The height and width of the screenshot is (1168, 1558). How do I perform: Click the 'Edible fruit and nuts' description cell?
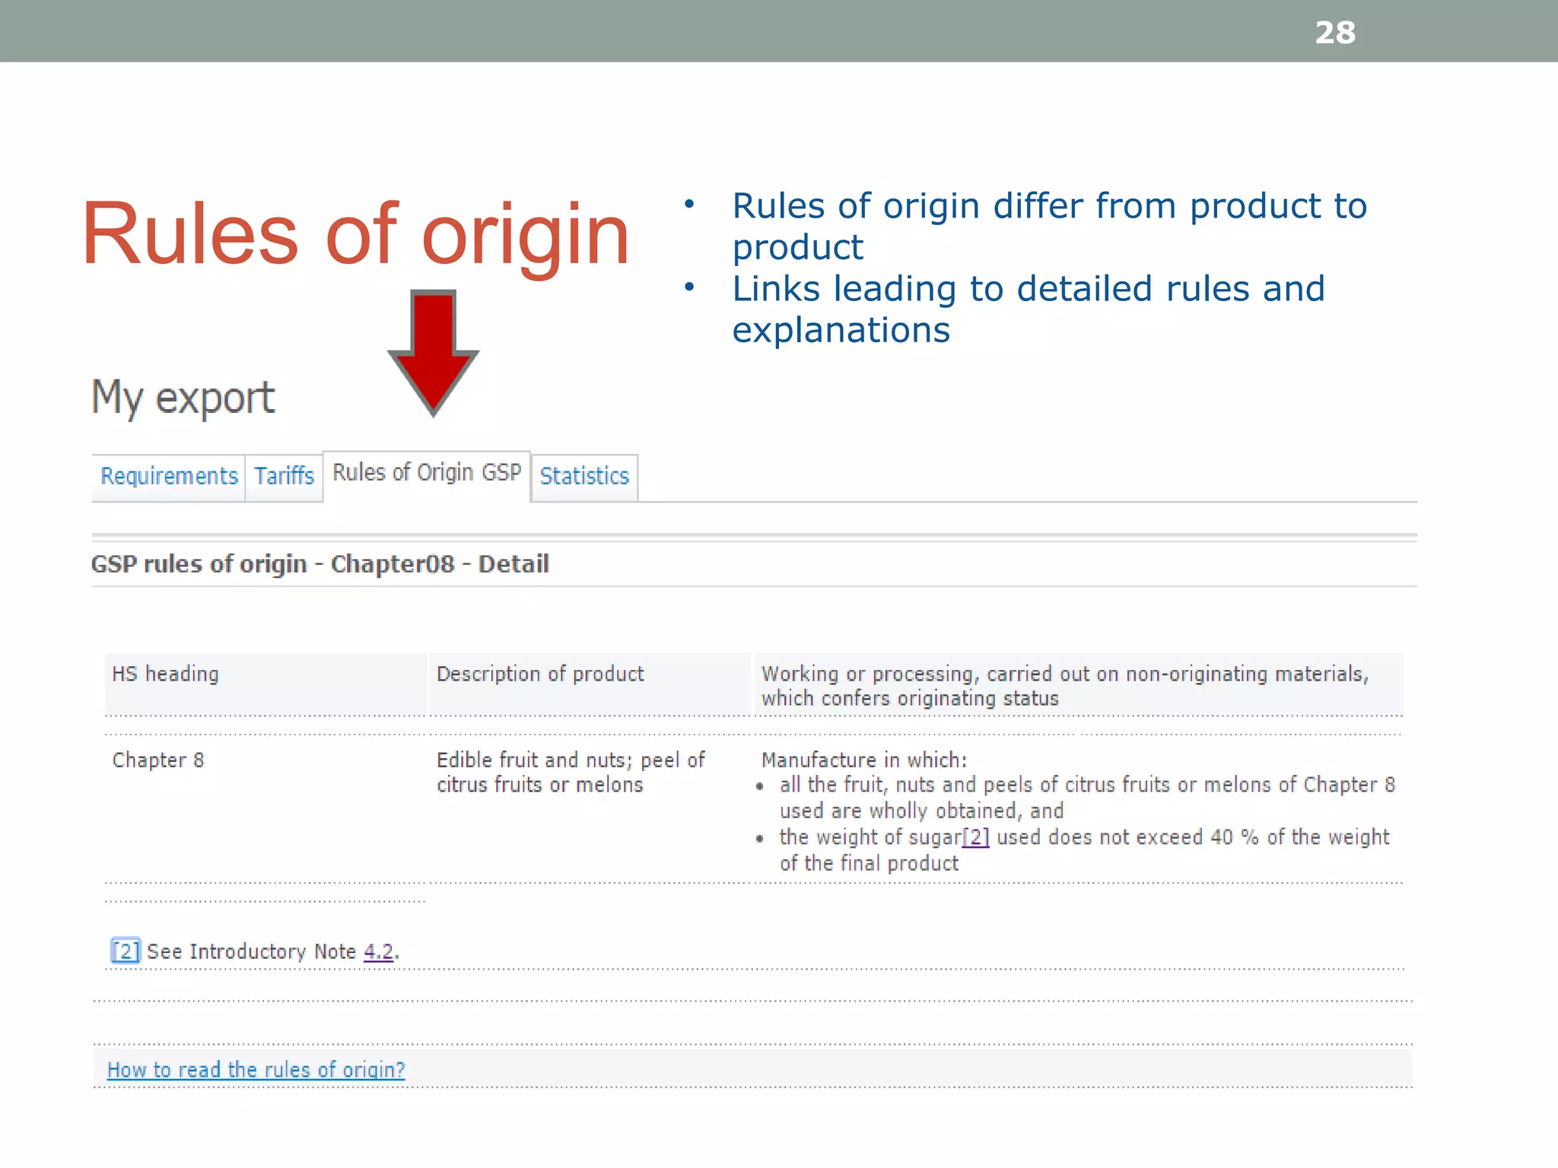point(571,772)
